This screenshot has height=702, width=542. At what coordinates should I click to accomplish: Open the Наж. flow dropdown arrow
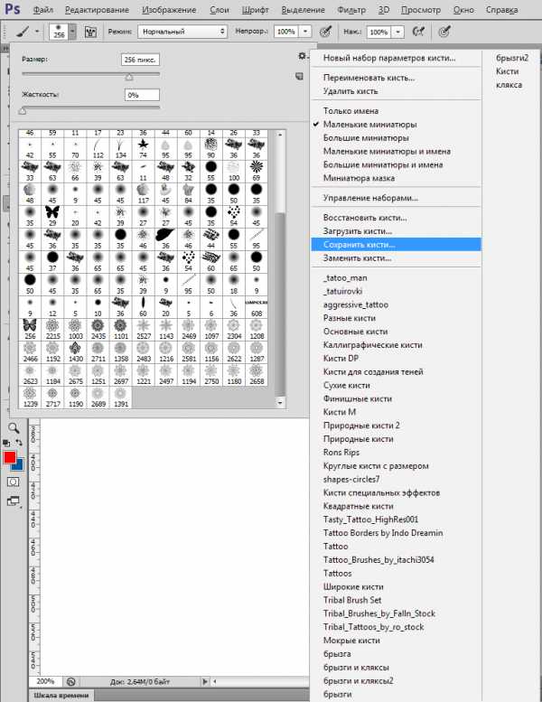tap(397, 32)
